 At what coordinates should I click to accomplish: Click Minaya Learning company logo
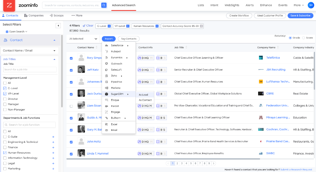[x=261, y=118]
